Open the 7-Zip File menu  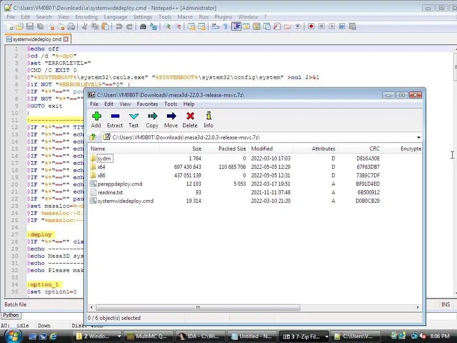pos(94,104)
